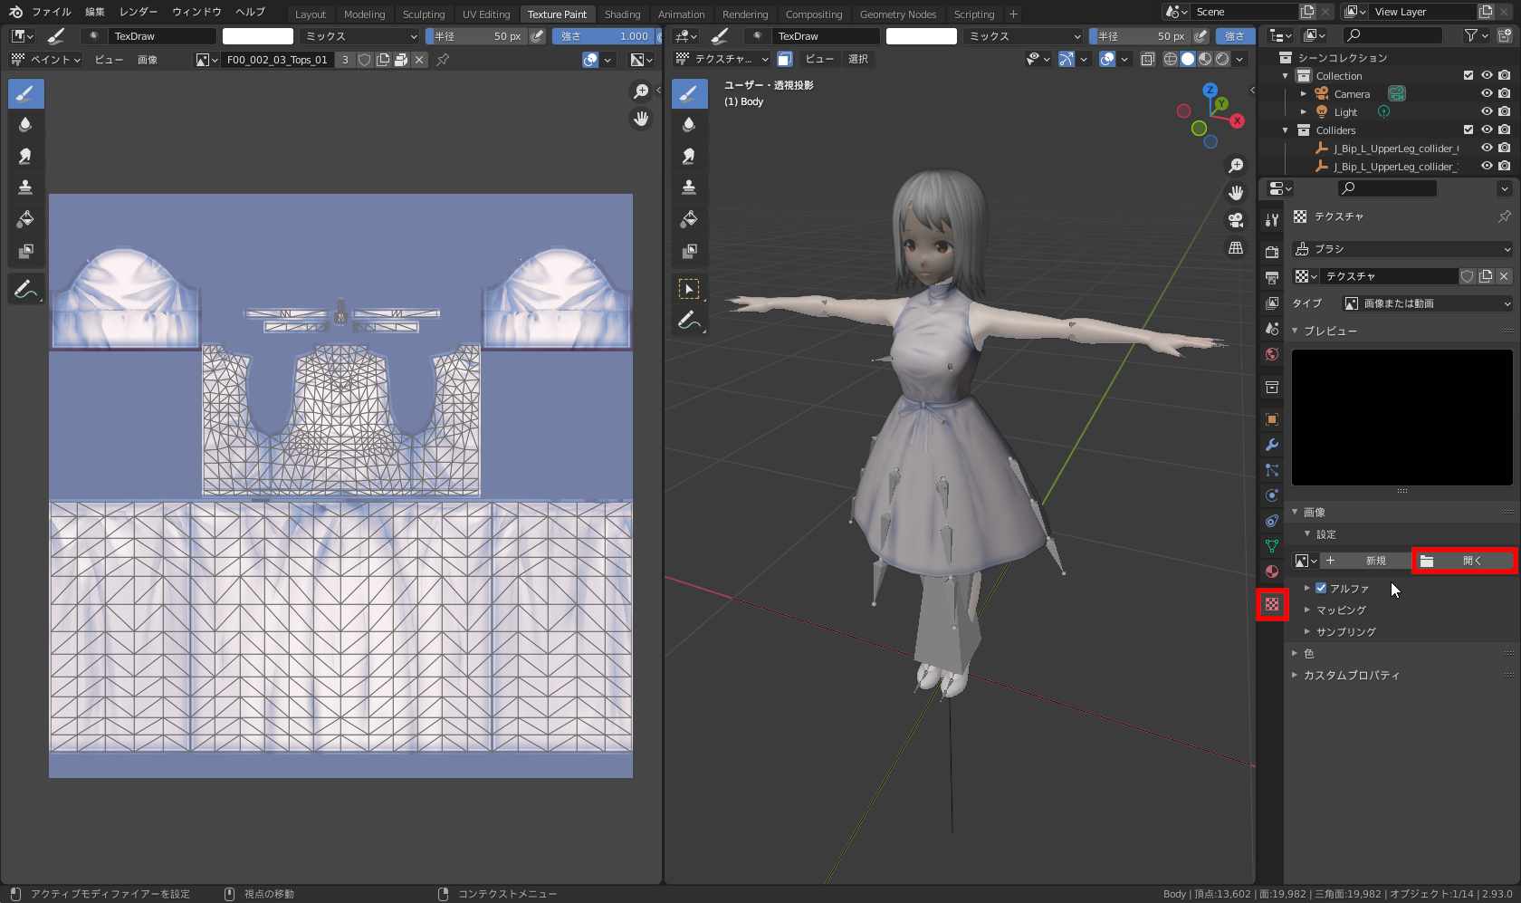Viewport: 1521px width, 903px height.
Task: Open the ファイル menu
Action: click(52, 12)
